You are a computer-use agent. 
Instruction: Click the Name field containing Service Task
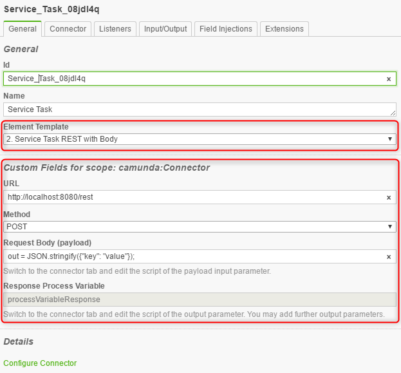193,110
